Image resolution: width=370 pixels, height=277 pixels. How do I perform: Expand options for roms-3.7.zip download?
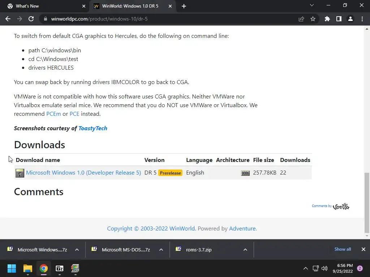(245, 250)
